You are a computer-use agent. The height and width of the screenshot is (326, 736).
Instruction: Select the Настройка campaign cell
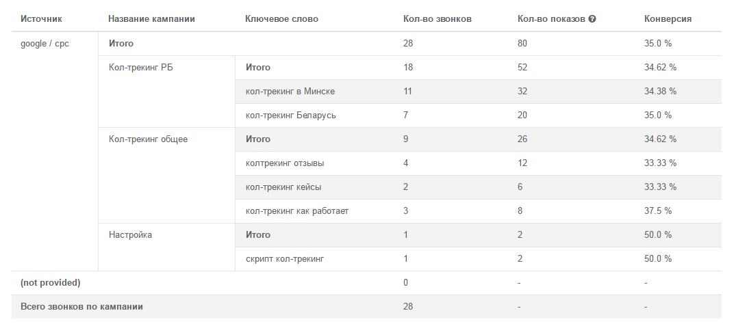(x=130, y=235)
